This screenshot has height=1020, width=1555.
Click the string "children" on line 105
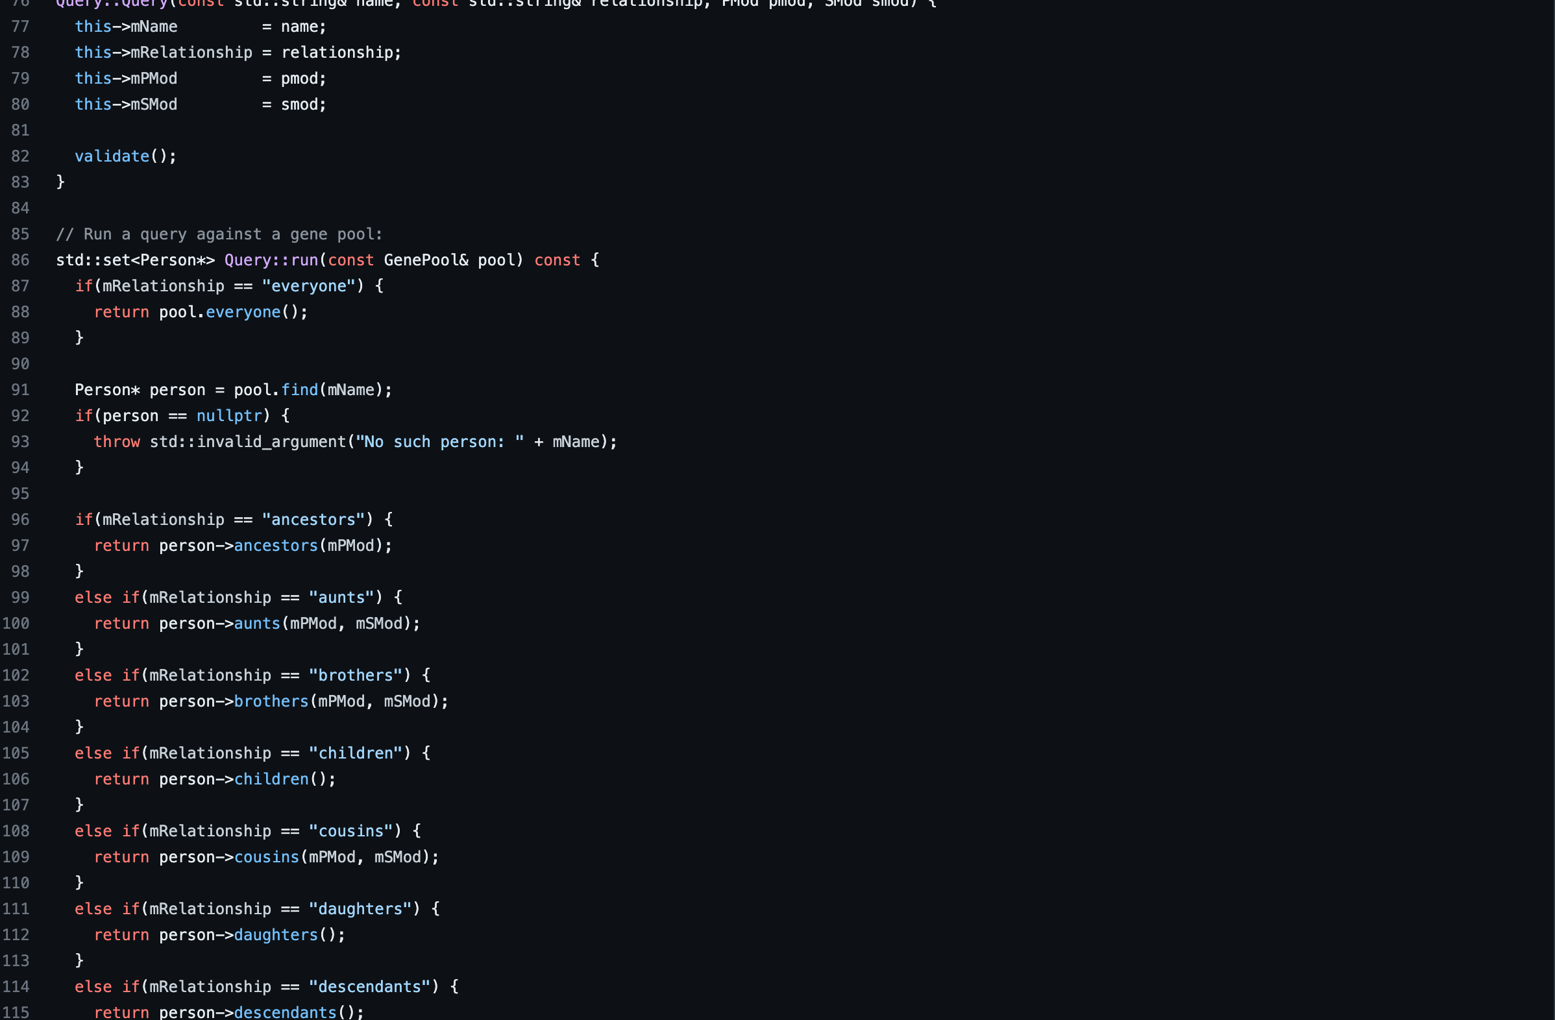pos(357,752)
